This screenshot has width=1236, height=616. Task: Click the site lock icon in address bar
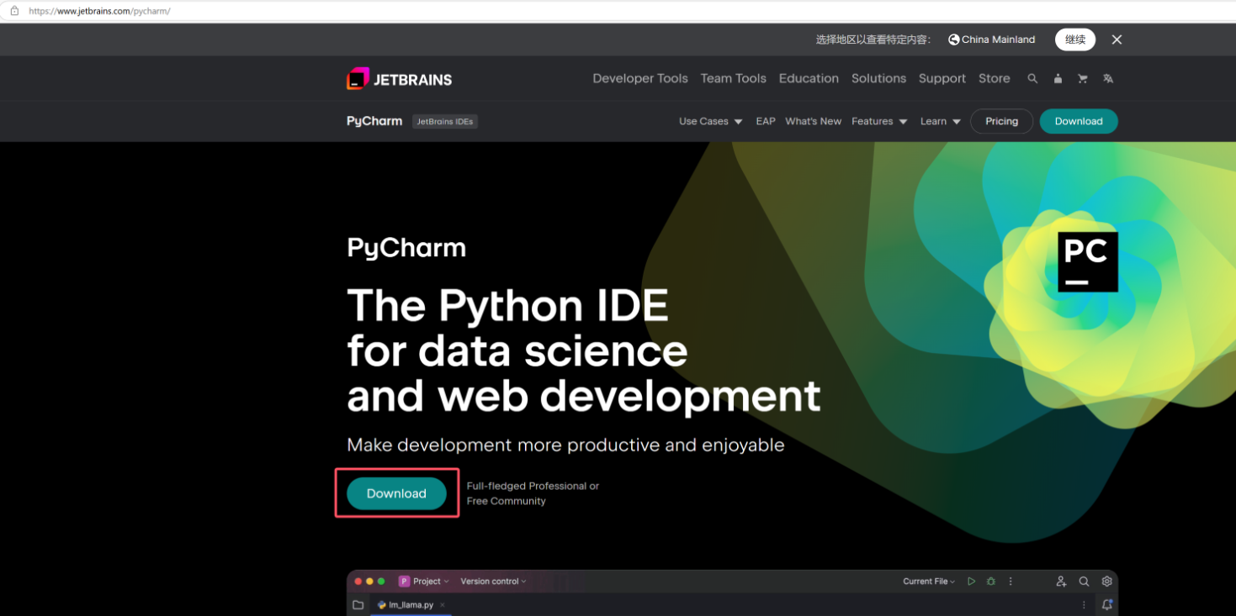pyautogui.click(x=14, y=11)
